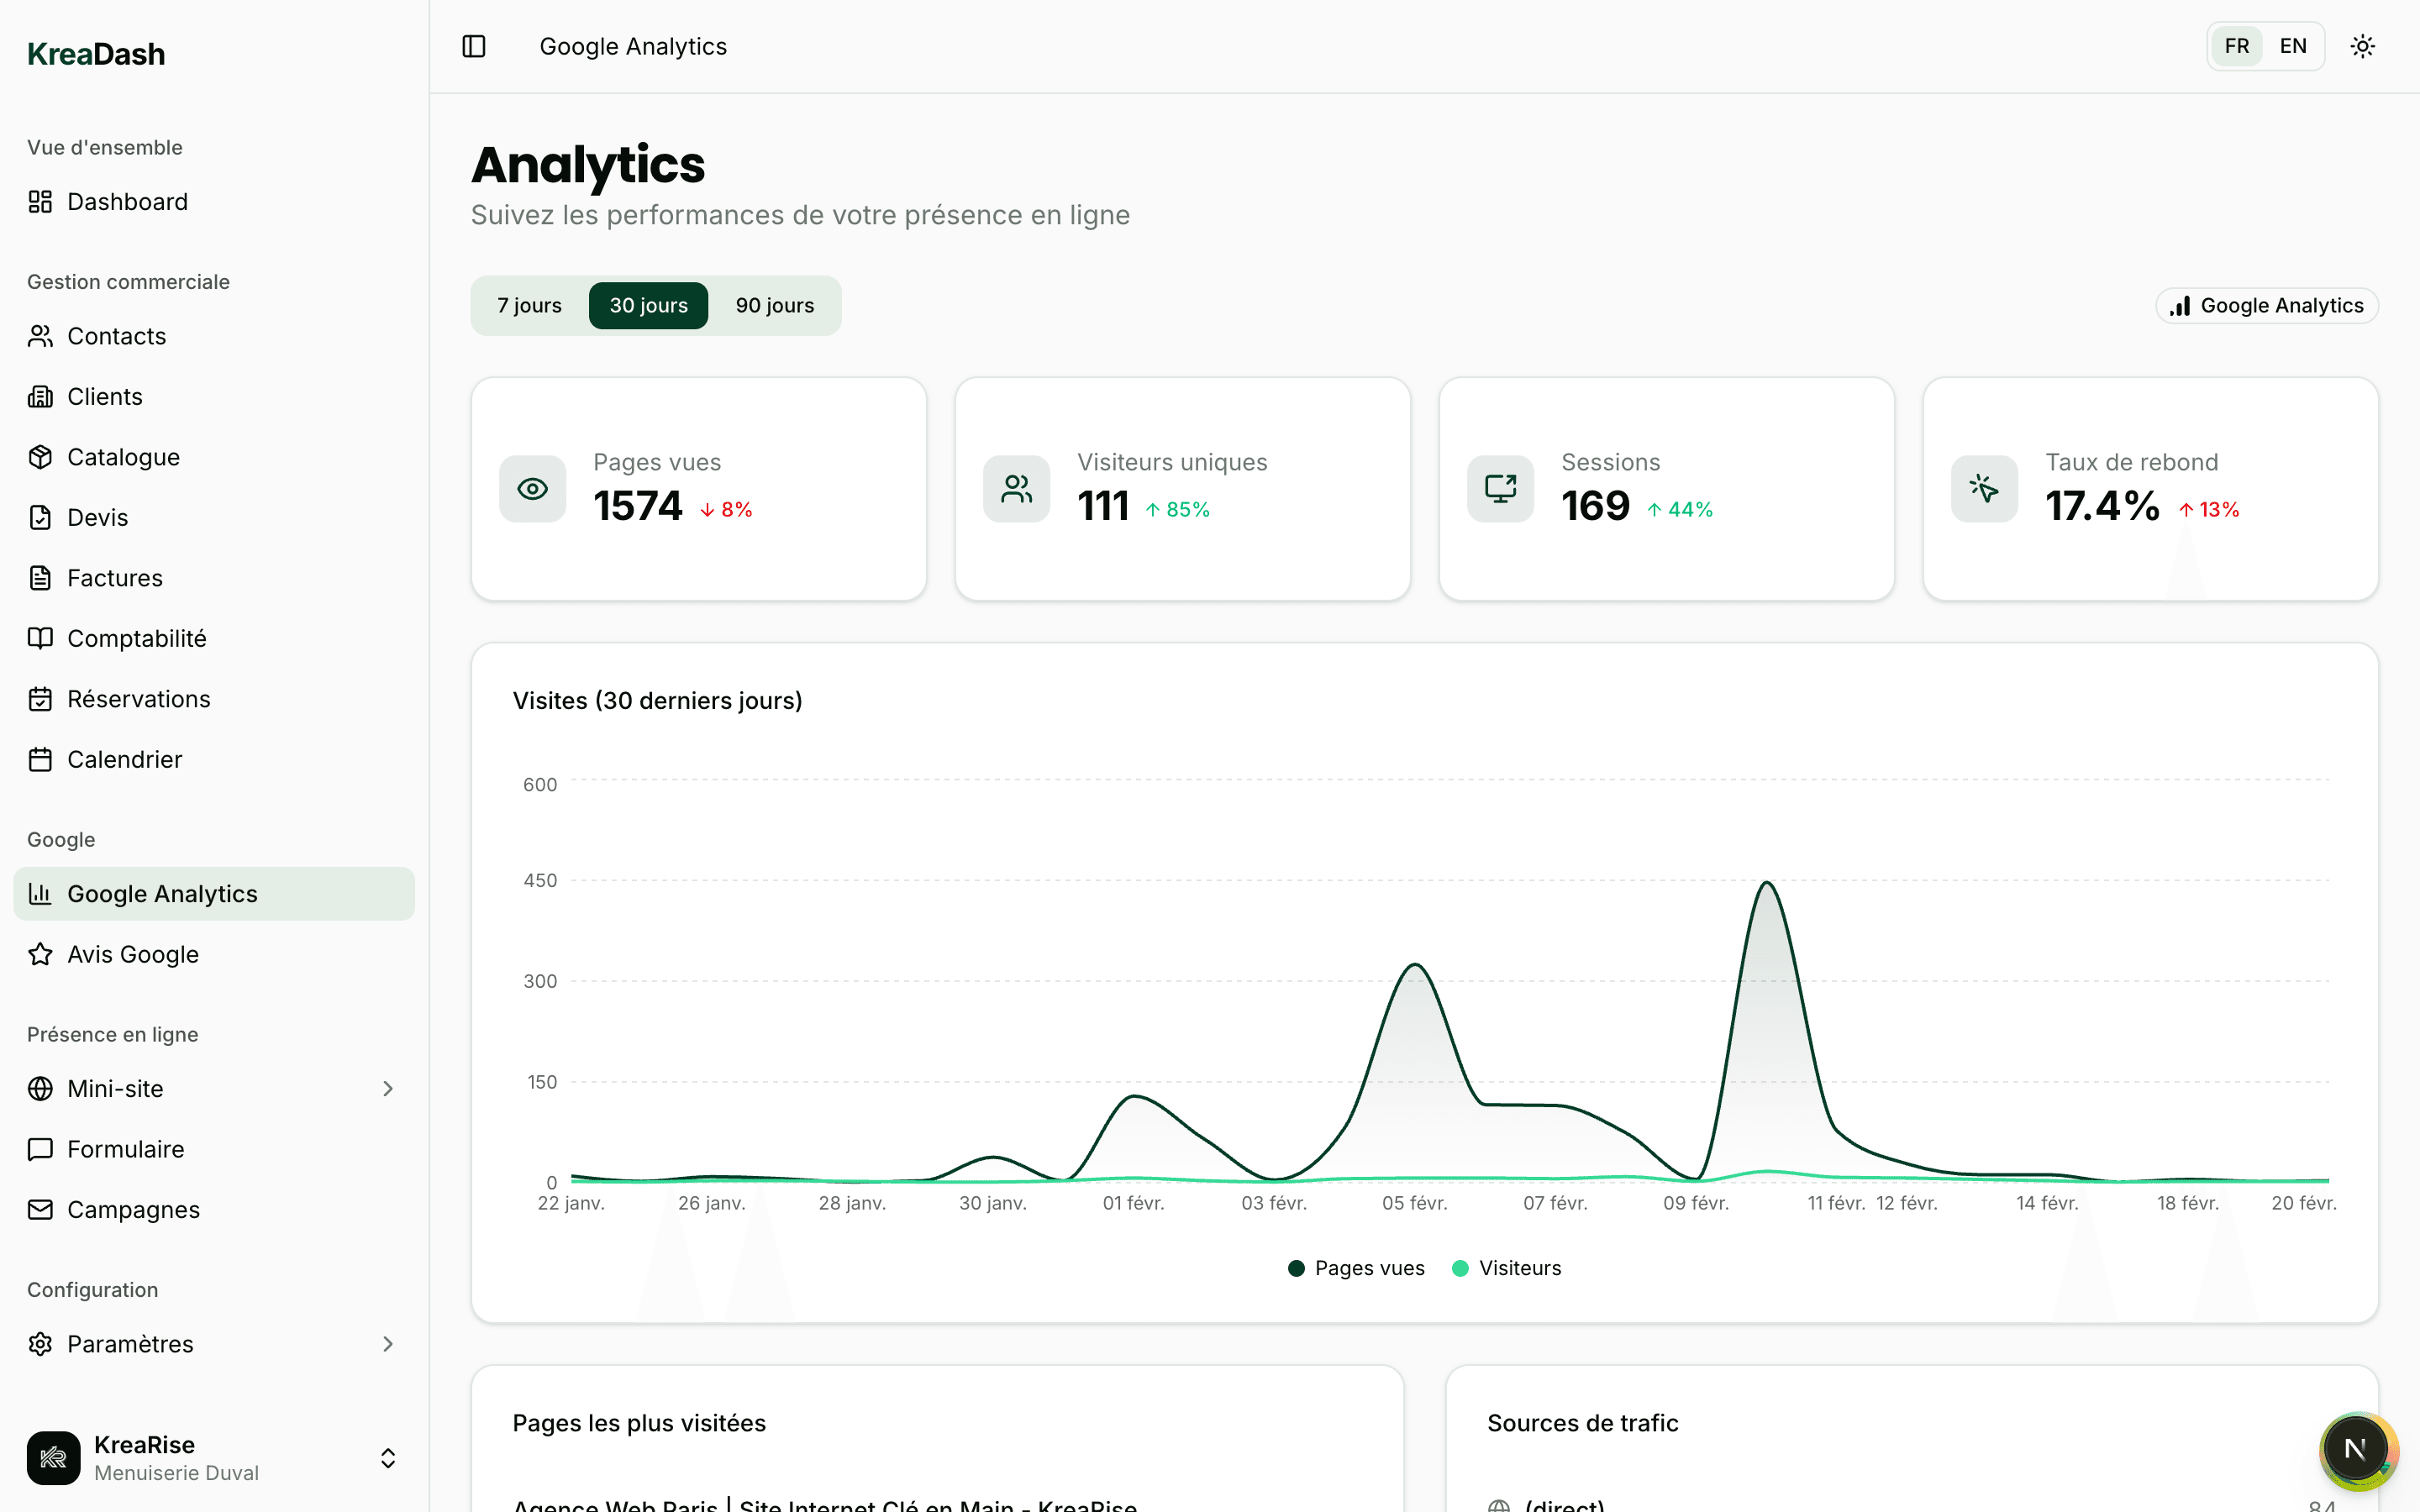The width and height of the screenshot is (2420, 1512).
Task: Open the Google Analytics sidebar section
Action: (x=162, y=893)
